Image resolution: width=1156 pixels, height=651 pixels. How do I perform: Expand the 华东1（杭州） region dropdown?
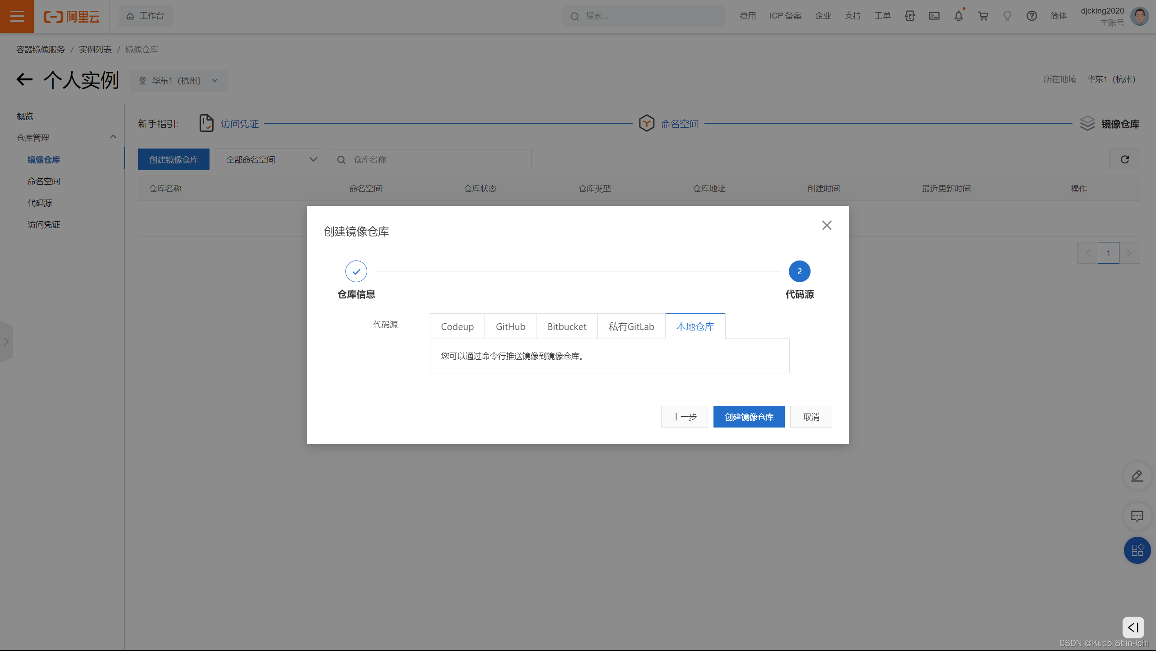179,80
